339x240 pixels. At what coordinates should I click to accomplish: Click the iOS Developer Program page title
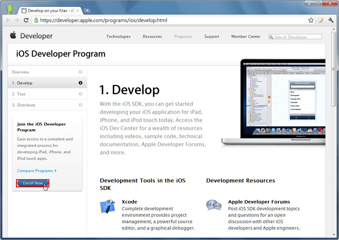point(61,54)
